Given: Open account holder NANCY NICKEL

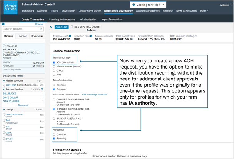Looking at the screenshot, I should tap(11, 101).
